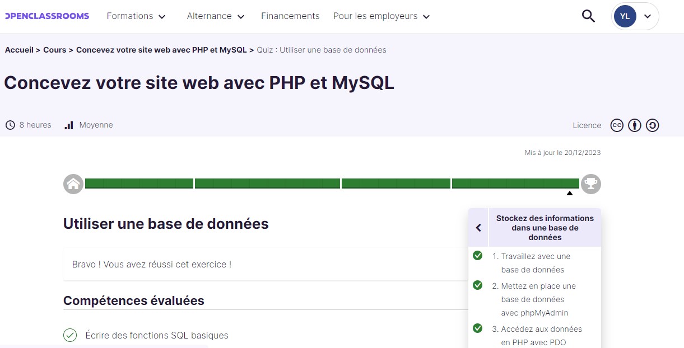Click the main course title heading
The width and height of the screenshot is (684, 348).
click(x=199, y=83)
